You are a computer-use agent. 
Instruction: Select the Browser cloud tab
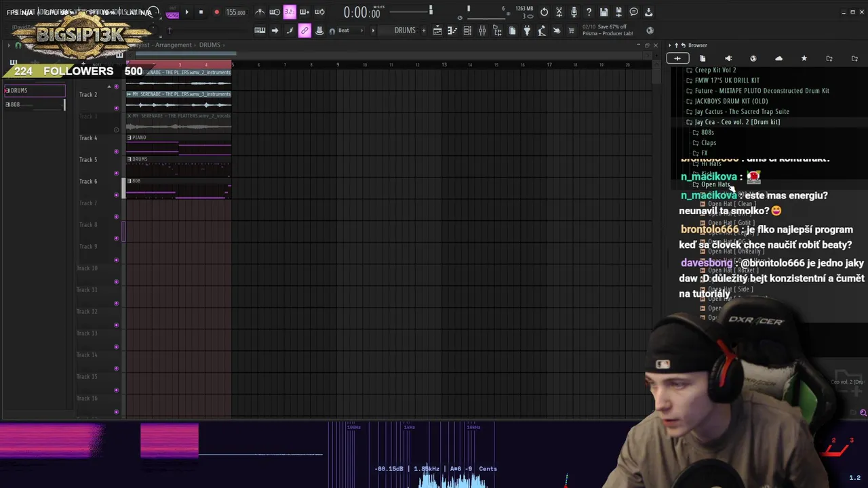pyautogui.click(x=778, y=58)
